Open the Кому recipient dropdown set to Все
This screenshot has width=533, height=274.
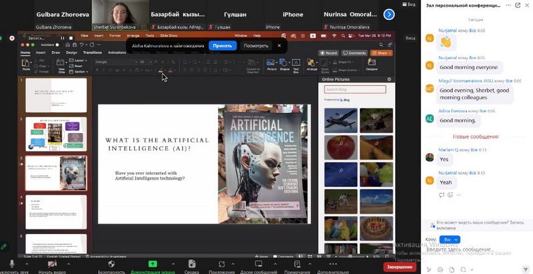click(x=451, y=239)
